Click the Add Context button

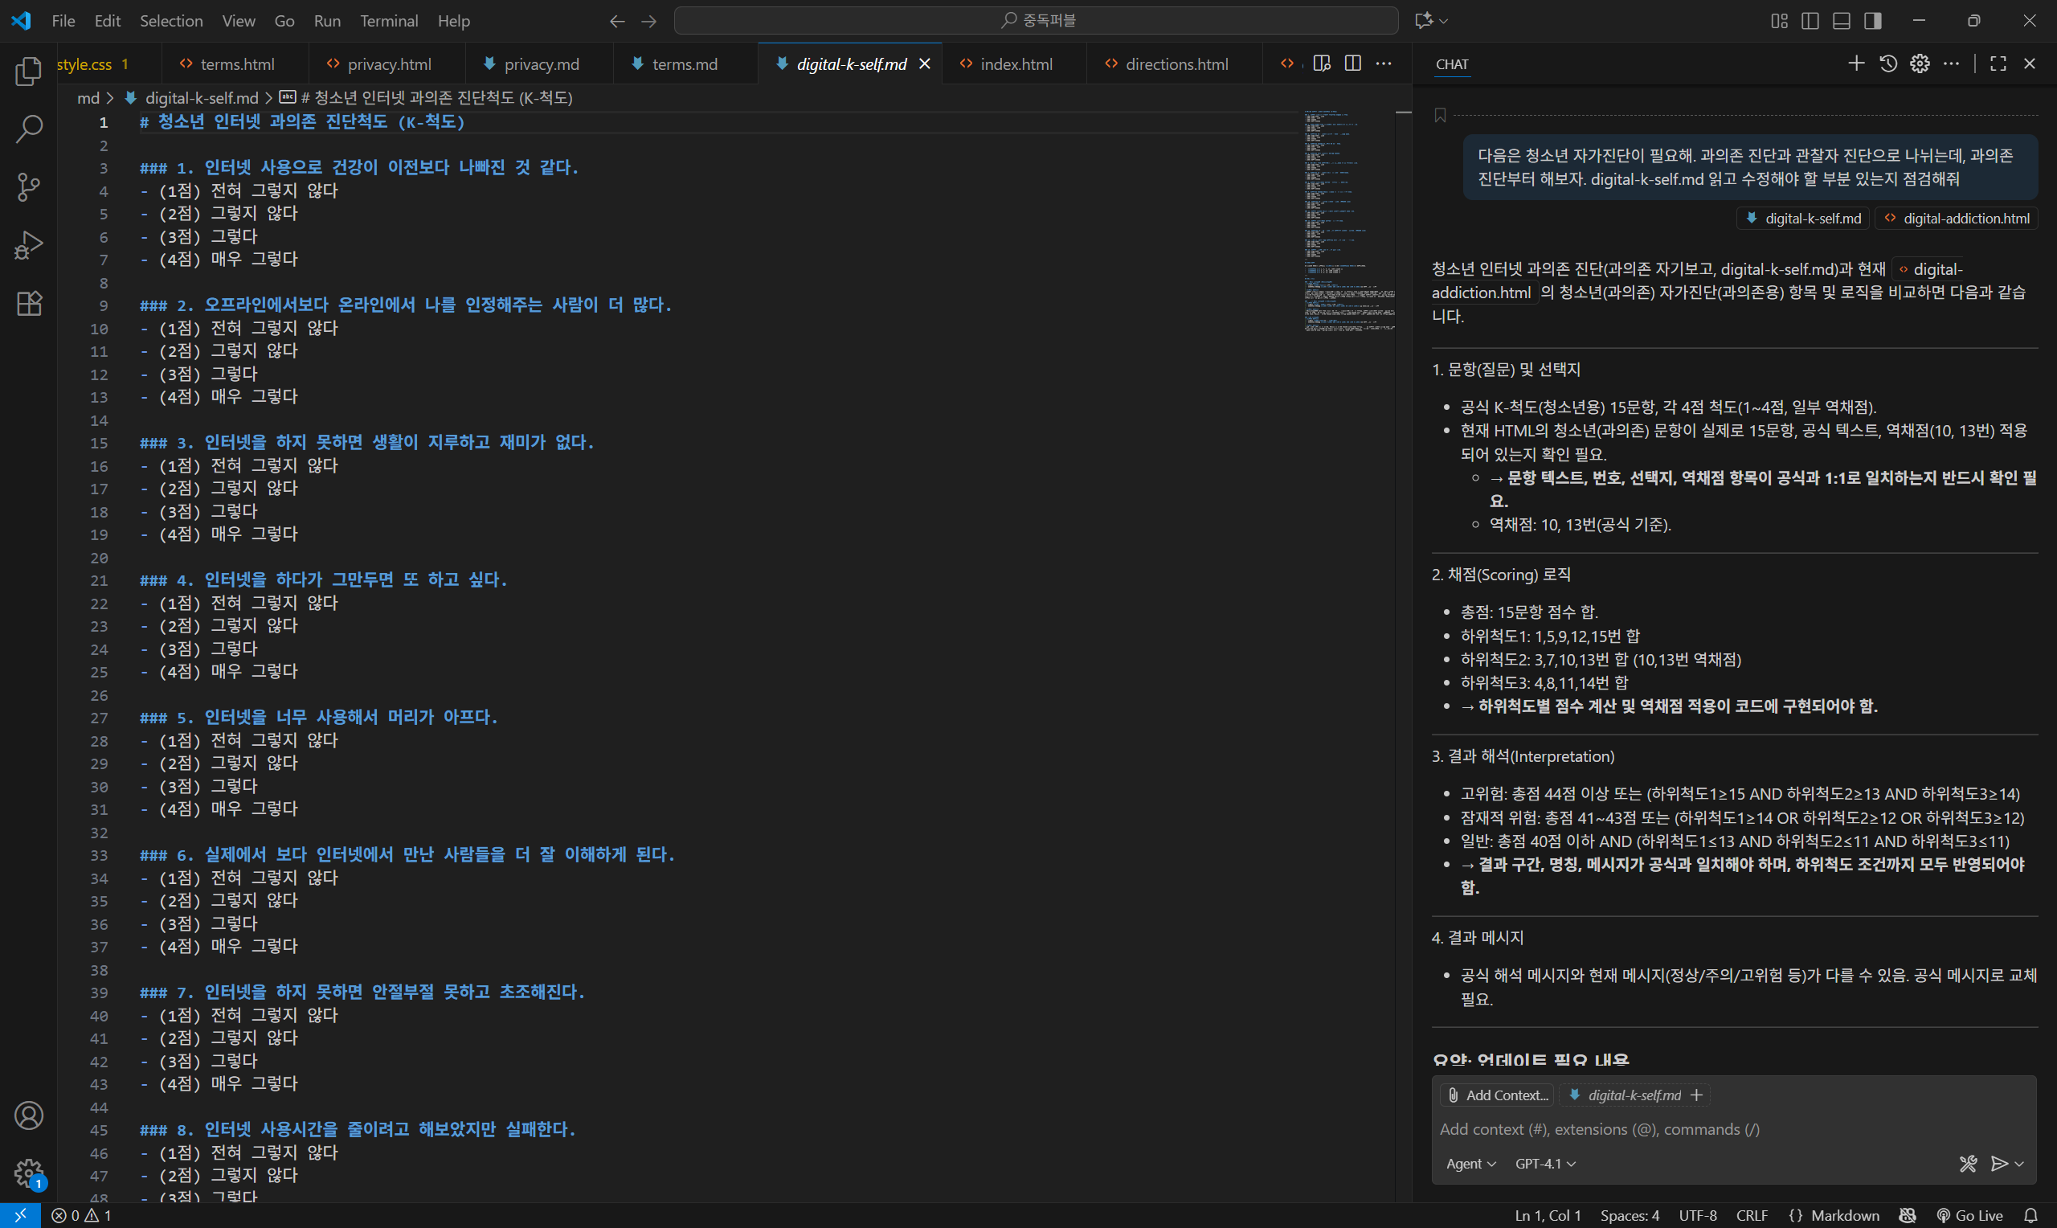[1496, 1095]
